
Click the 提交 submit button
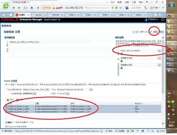[156, 32]
